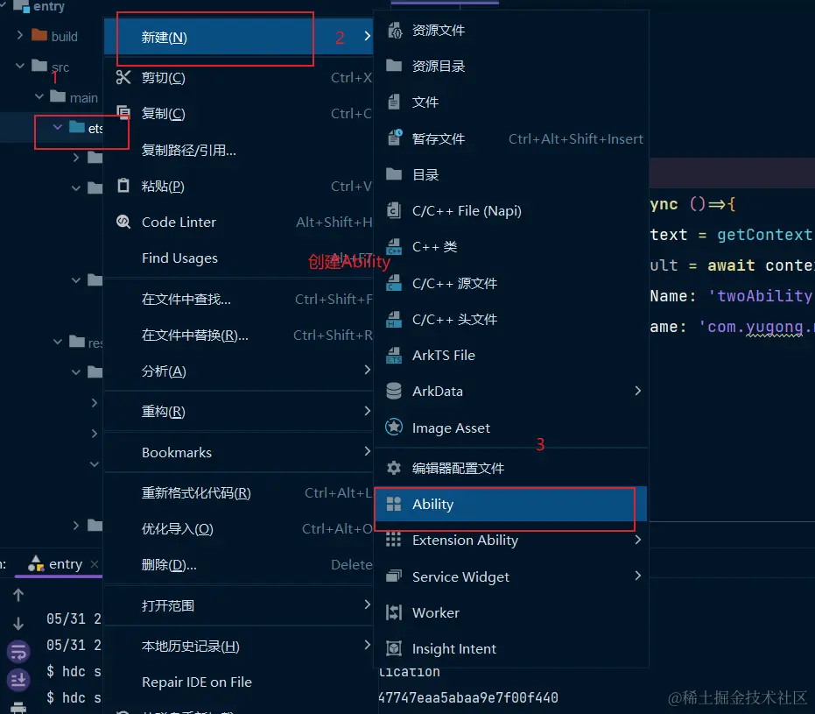Open the 分析(A) submenu arrow
The height and width of the screenshot is (714, 815).
367,370
